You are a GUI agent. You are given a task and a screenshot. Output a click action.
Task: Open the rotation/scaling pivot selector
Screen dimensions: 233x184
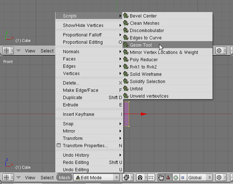(142, 177)
